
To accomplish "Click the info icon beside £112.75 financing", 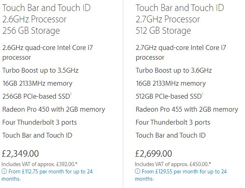I will coord(4,171).
